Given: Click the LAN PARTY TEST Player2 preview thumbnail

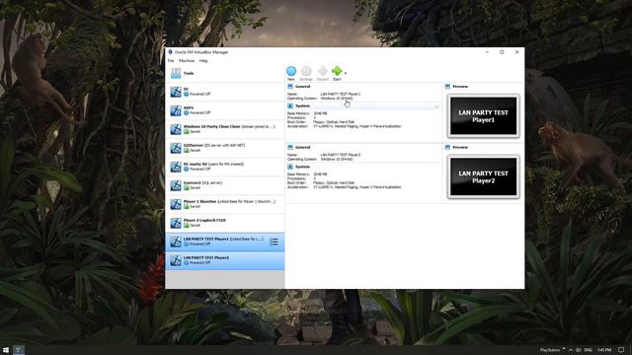Looking at the screenshot, I should (483, 177).
